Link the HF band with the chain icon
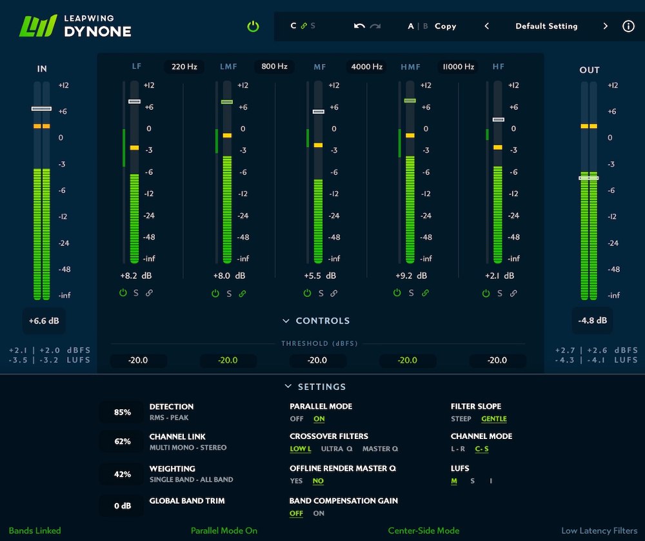This screenshot has width=645, height=541. (514, 293)
